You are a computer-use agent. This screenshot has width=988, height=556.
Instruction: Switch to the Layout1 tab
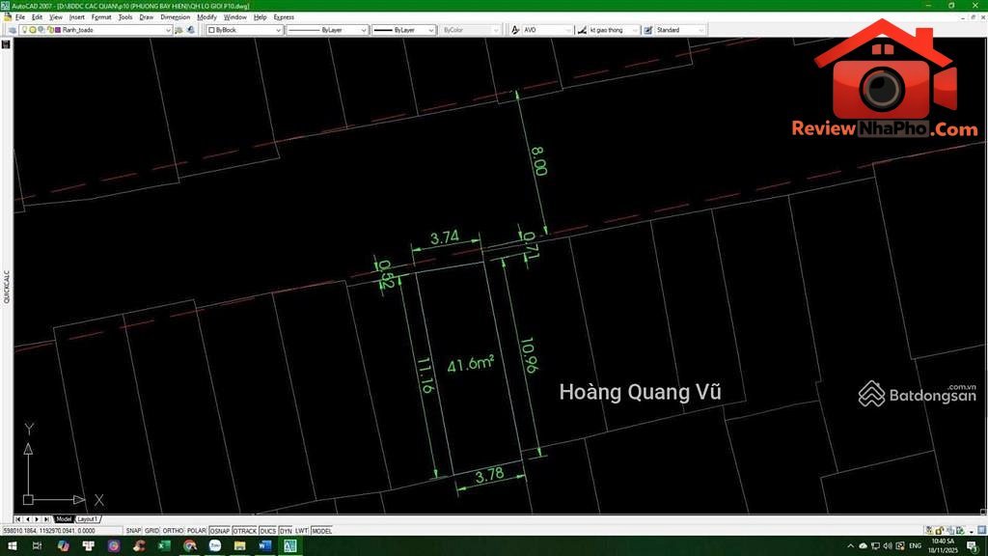click(87, 519)
